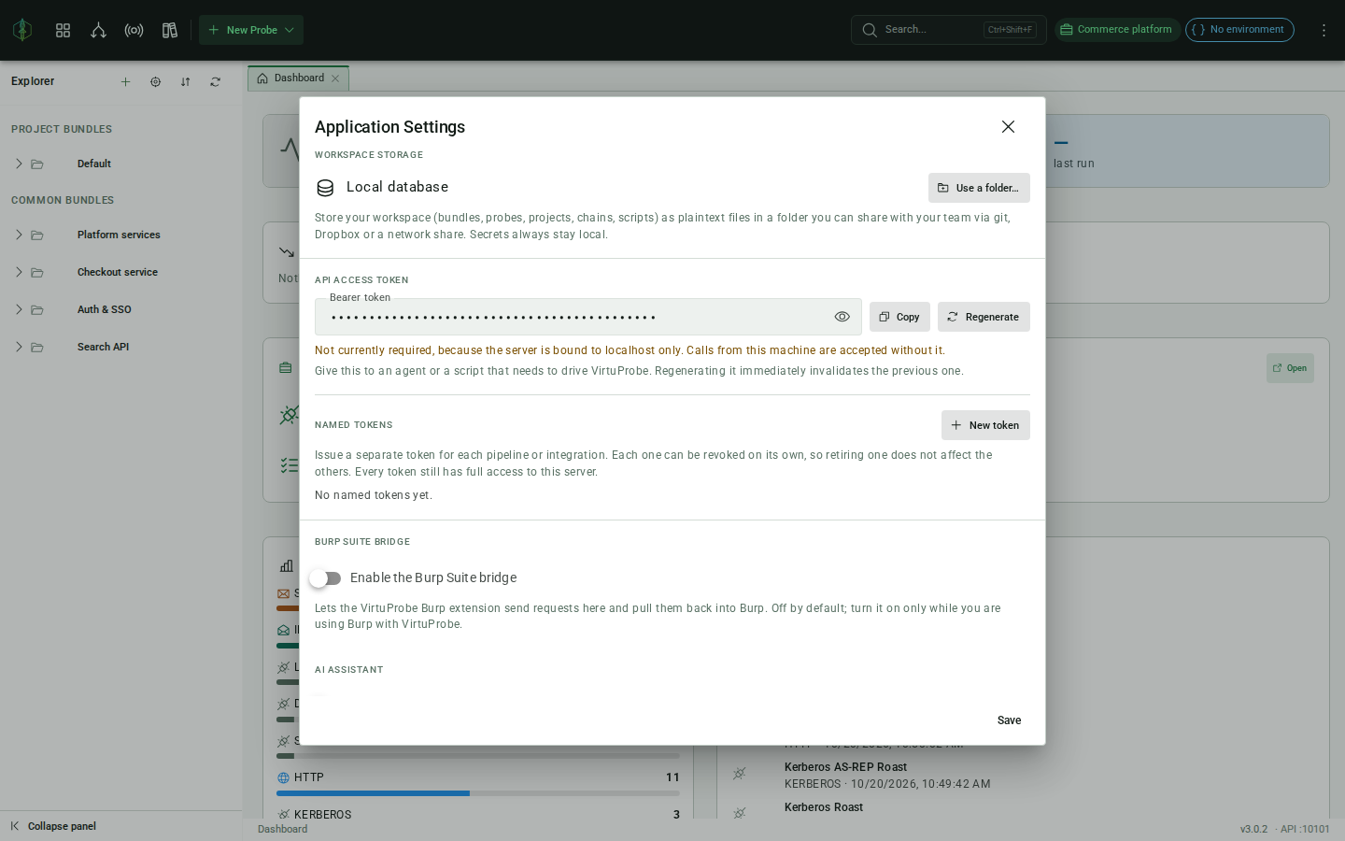Click the Kerberos AS-REP Roast entry

point(845,767)
